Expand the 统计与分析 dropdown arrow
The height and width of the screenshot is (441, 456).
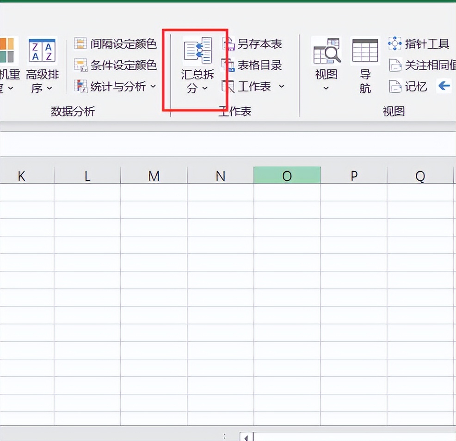point(154,86)
